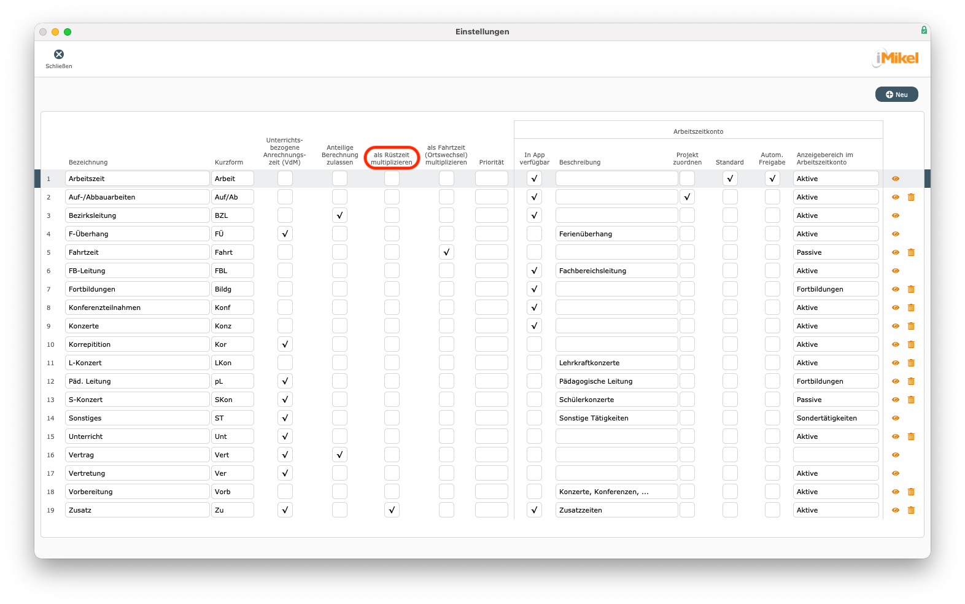Click 'Arbeitszeitkonto' group header
This screenshot has height=604, width=965.
698,131
